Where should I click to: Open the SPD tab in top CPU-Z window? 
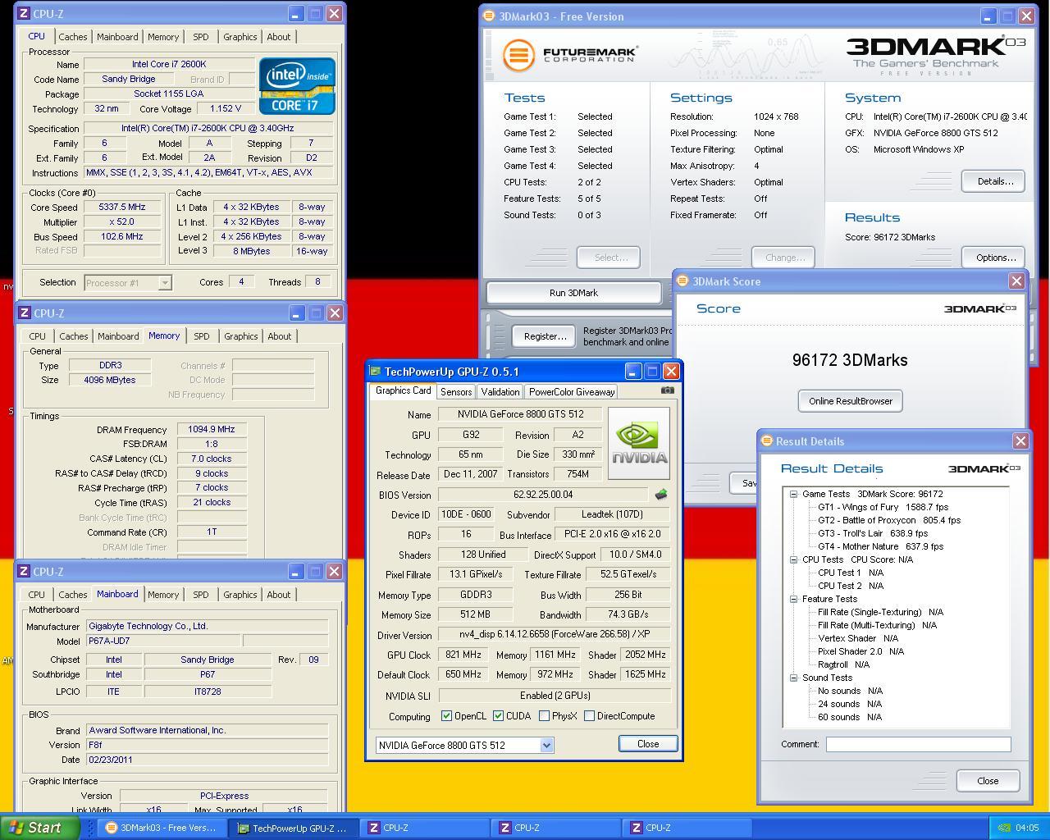click(200, 37)
